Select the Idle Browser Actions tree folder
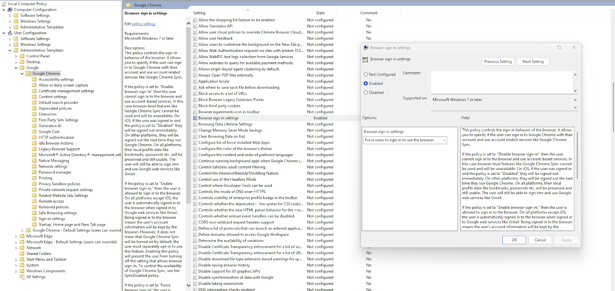Viewport: 615px width, 291px height. 56,143
